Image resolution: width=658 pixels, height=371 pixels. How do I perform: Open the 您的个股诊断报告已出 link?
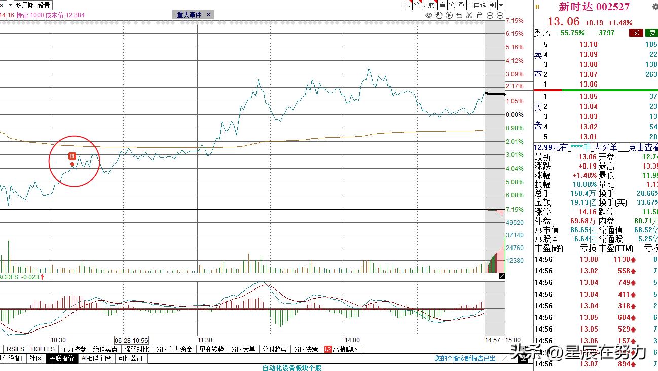coord(465,358)
